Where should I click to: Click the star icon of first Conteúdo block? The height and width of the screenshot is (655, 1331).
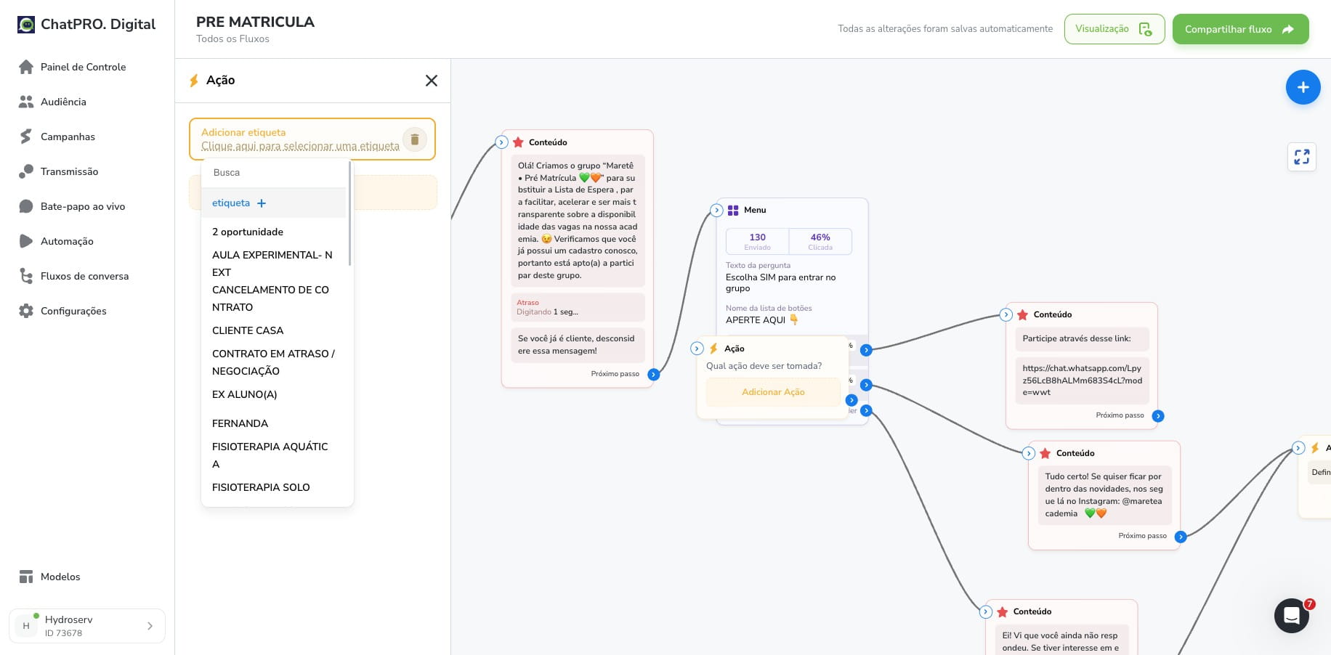coord(518,142)
